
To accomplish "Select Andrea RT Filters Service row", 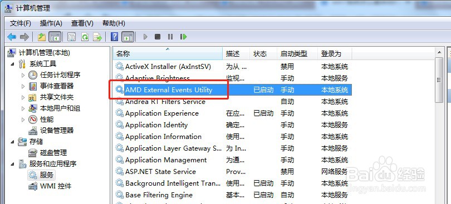I will [x=233, y=102].
